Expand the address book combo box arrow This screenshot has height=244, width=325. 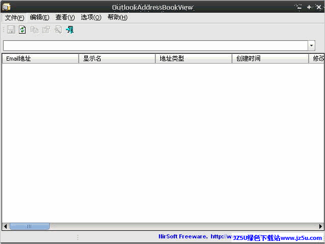311,45
